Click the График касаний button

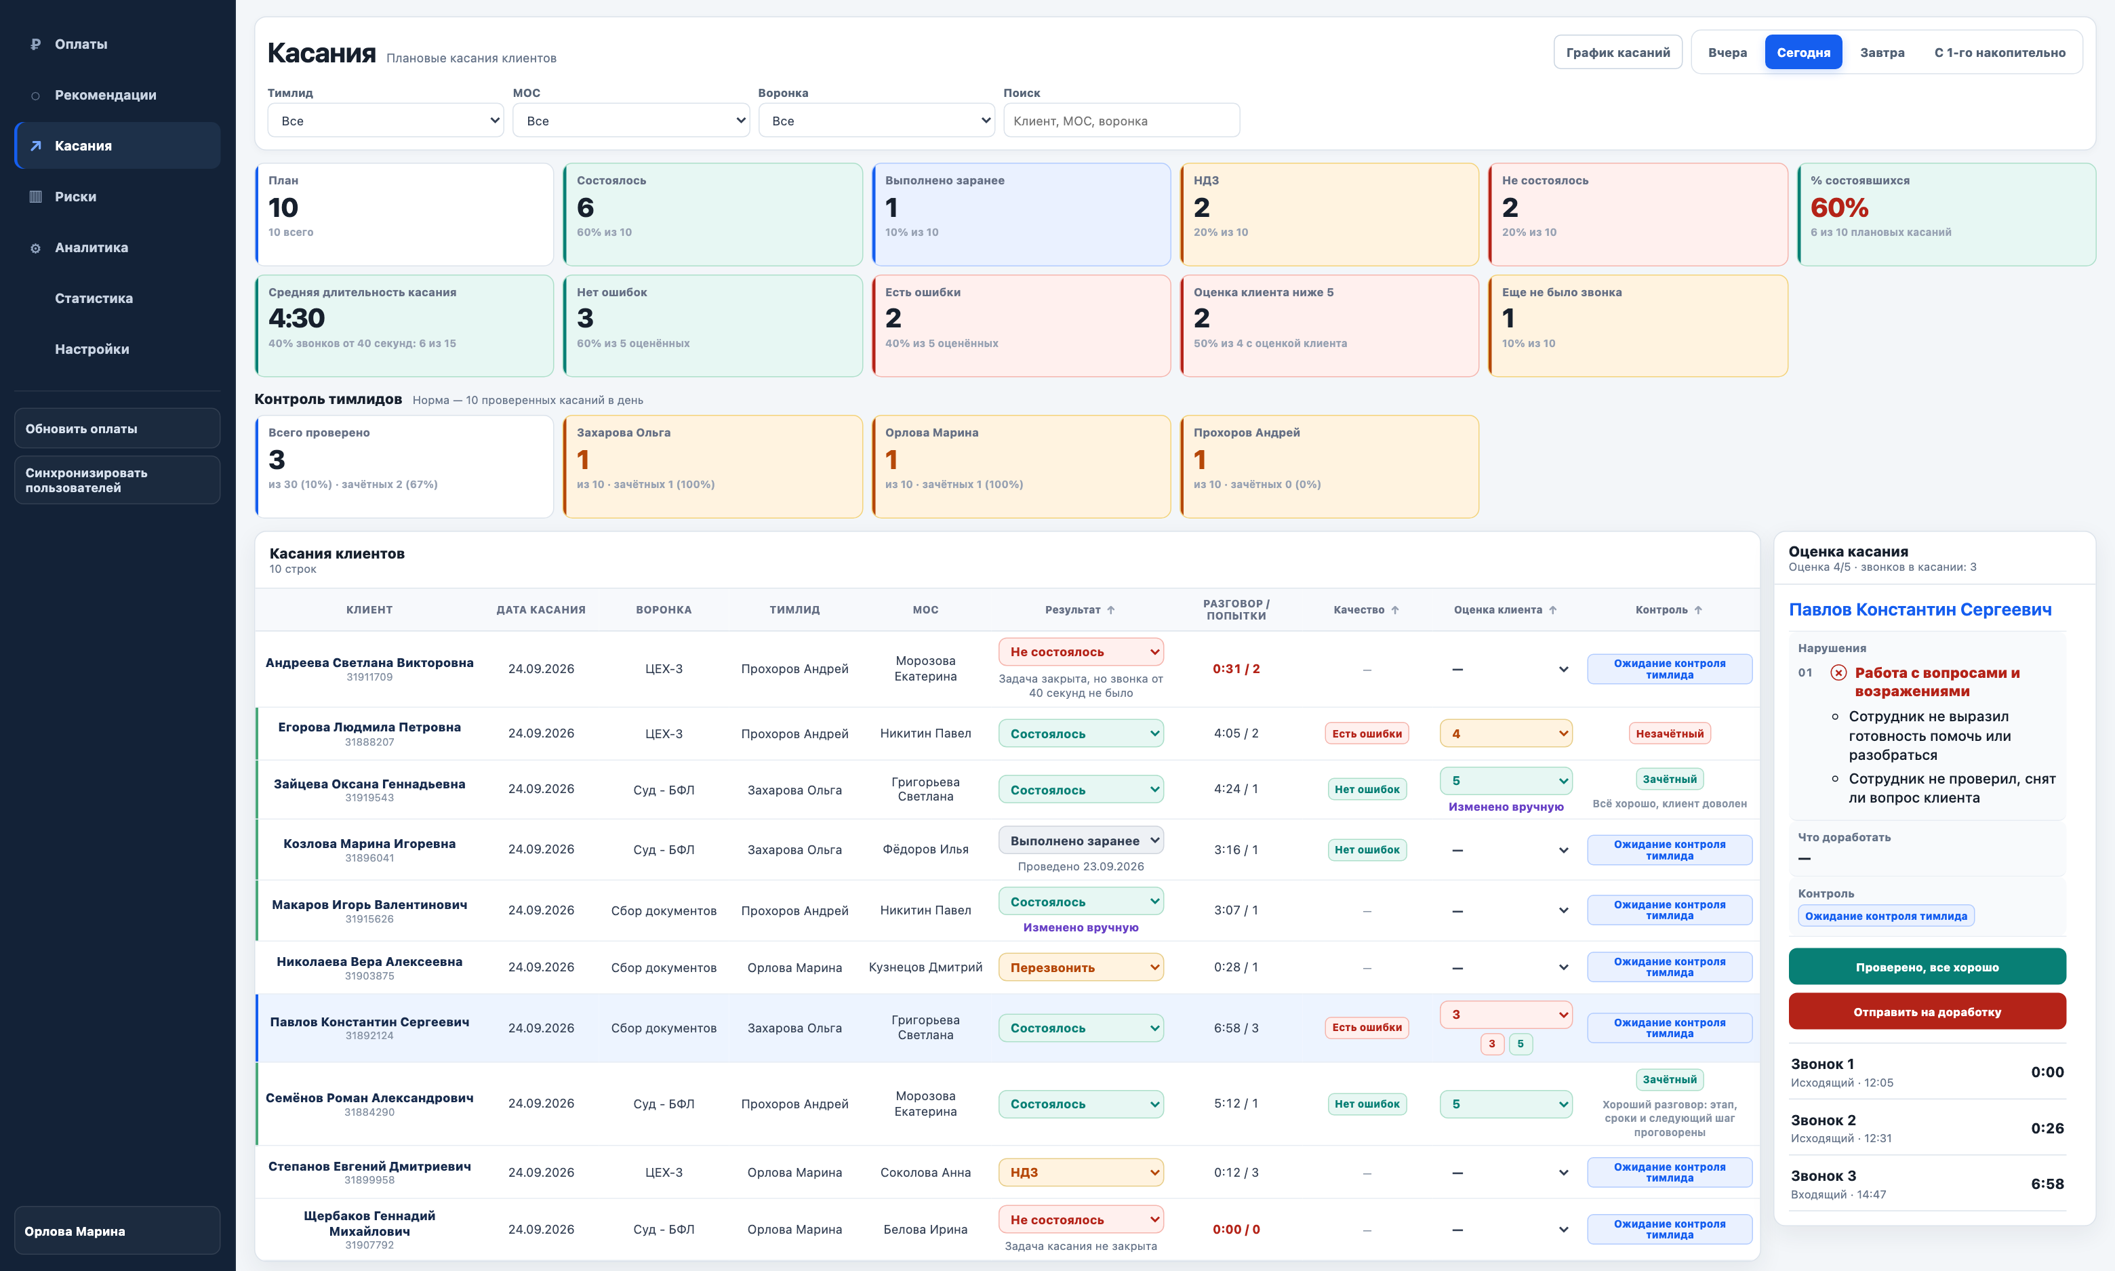click(x=1617, y=52)
